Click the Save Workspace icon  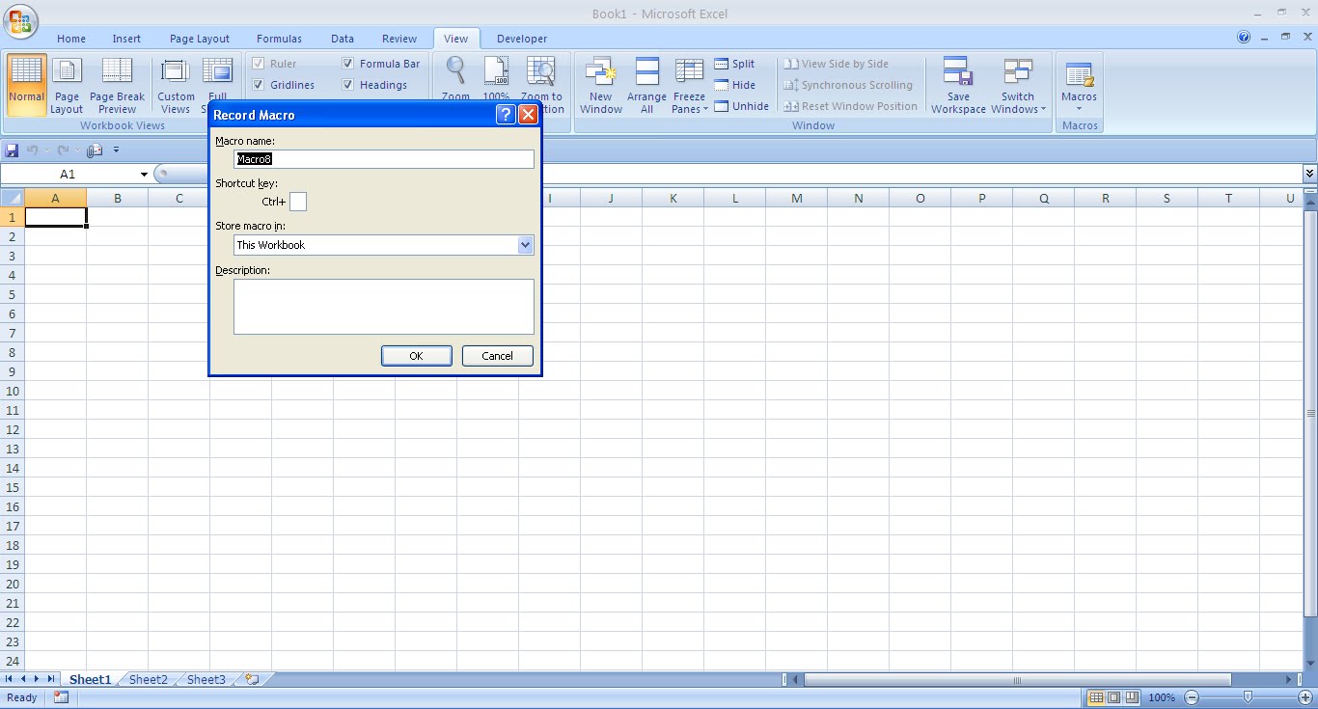tap(958, 85)
